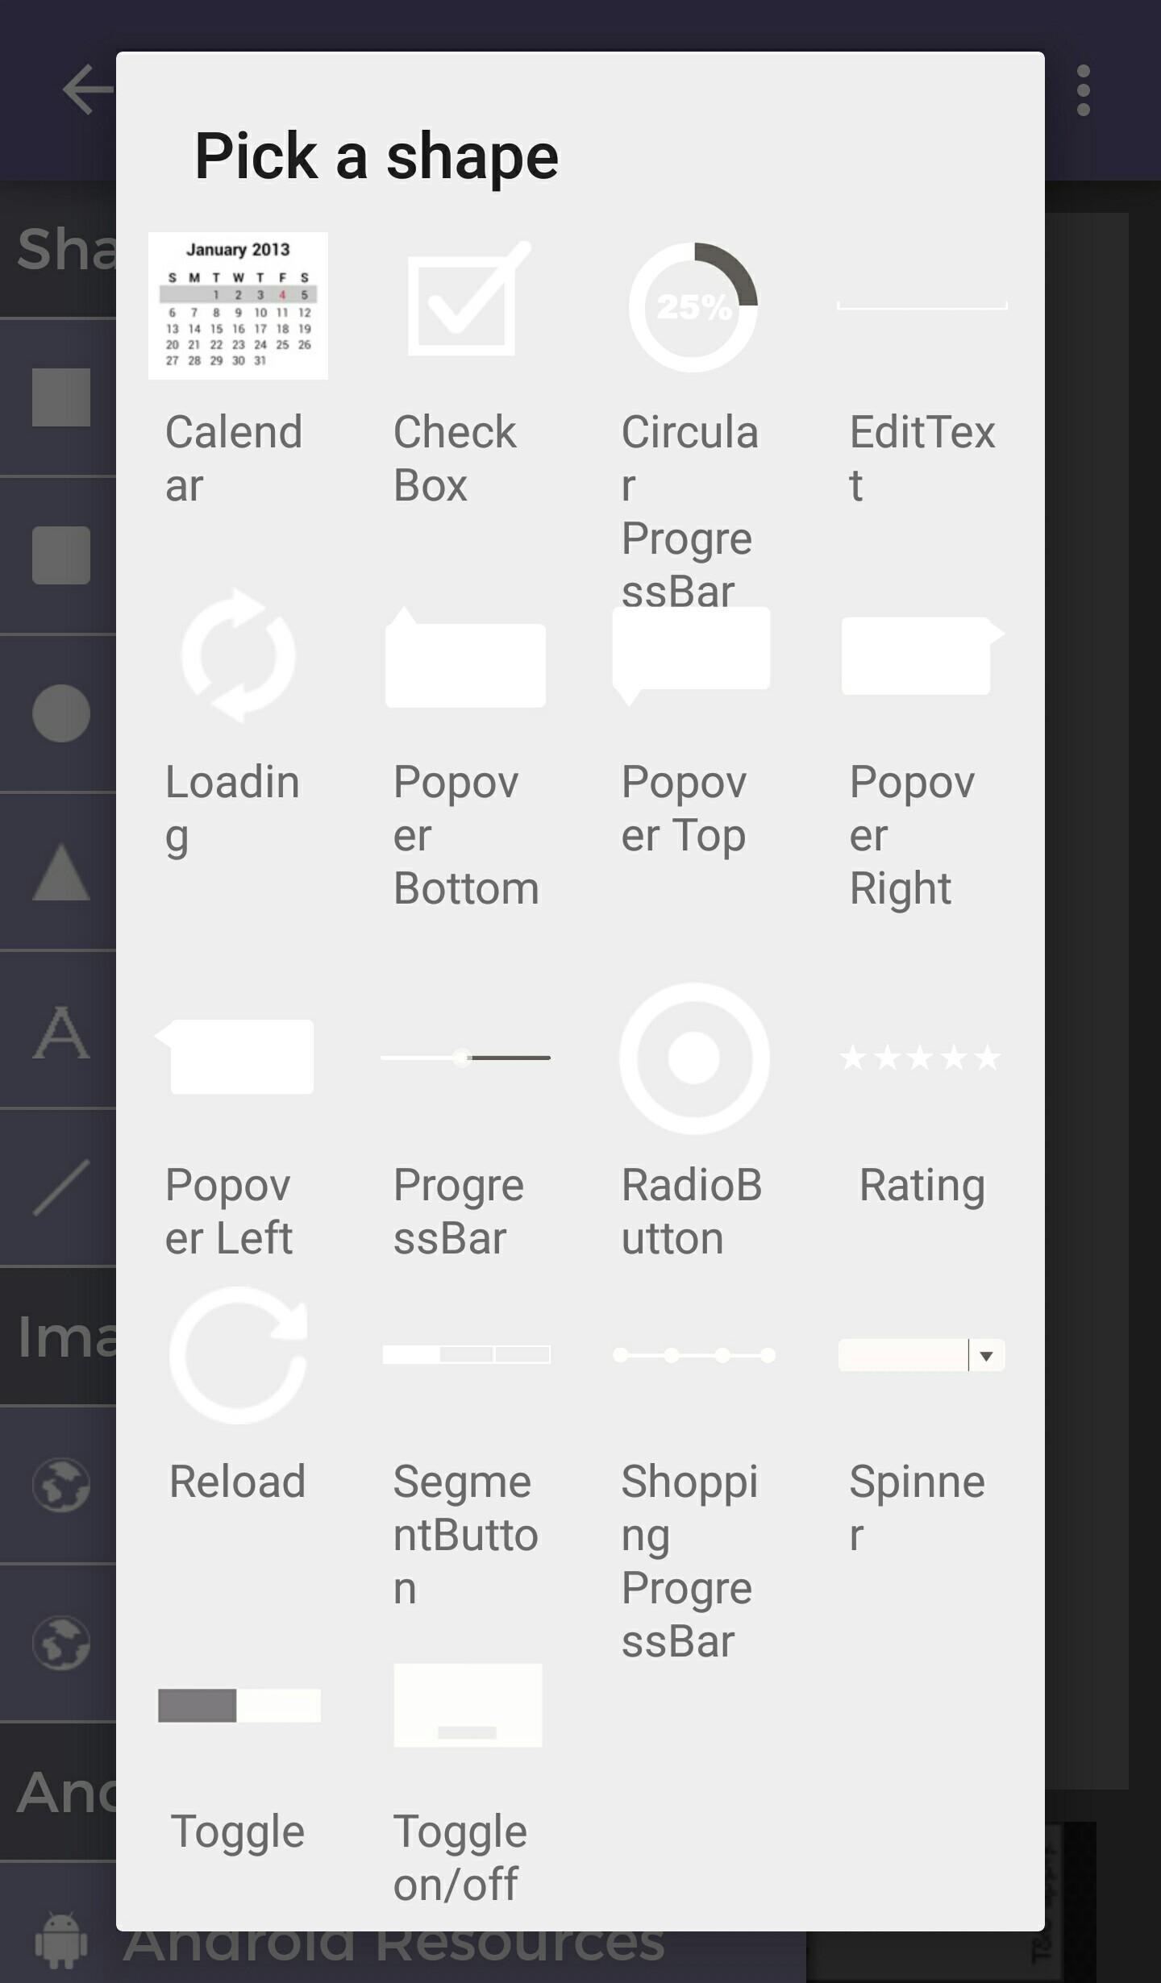Select the ProgressBar slider shape
Viewport: 1161px width, 1983px height.
pyautogui.click(x=465, y=1058)
